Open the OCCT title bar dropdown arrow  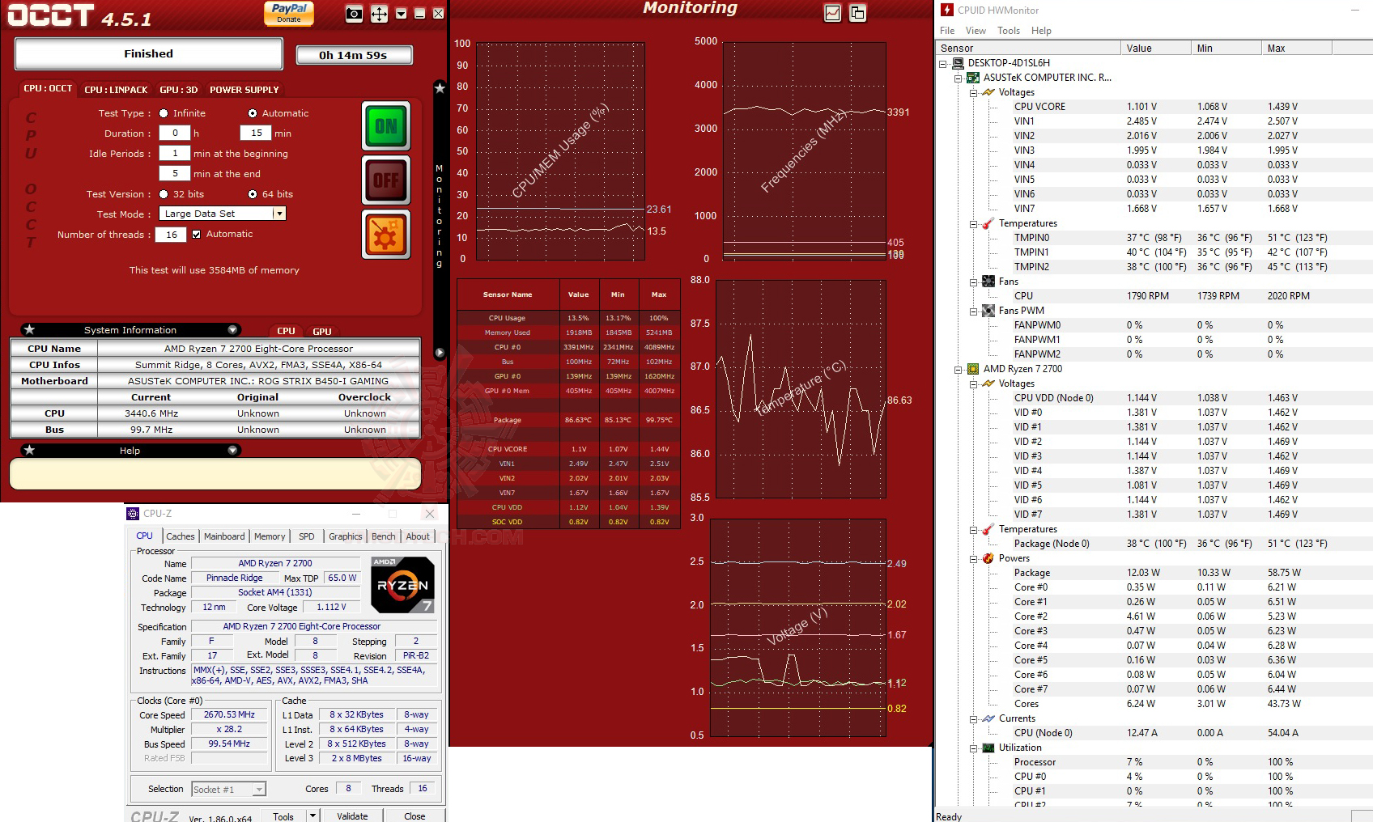pyautogui.click(x=401, y=14)
